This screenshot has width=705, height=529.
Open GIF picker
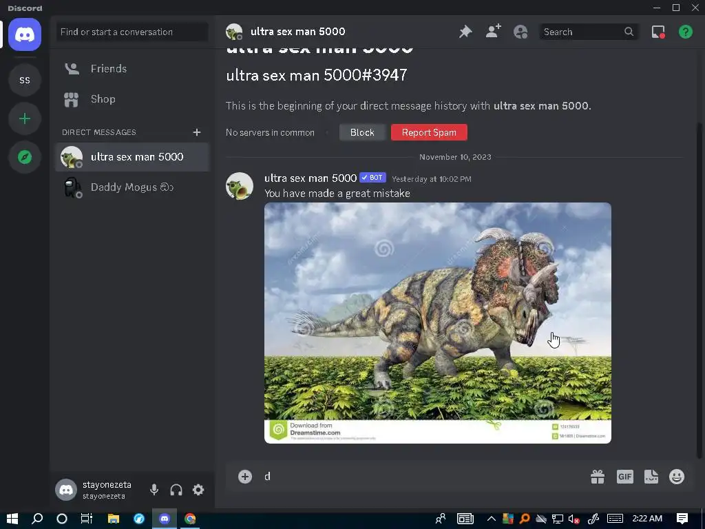625,477
